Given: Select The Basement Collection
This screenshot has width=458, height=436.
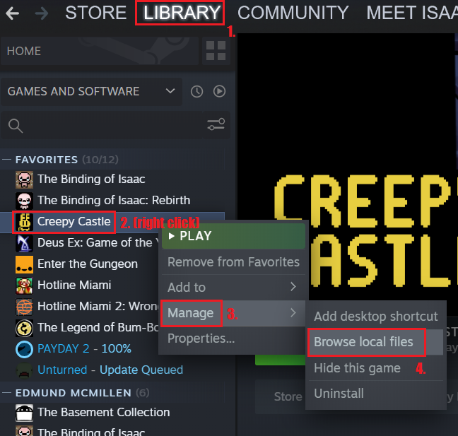Looking at the screenshot, I should [x=103, y=413].
